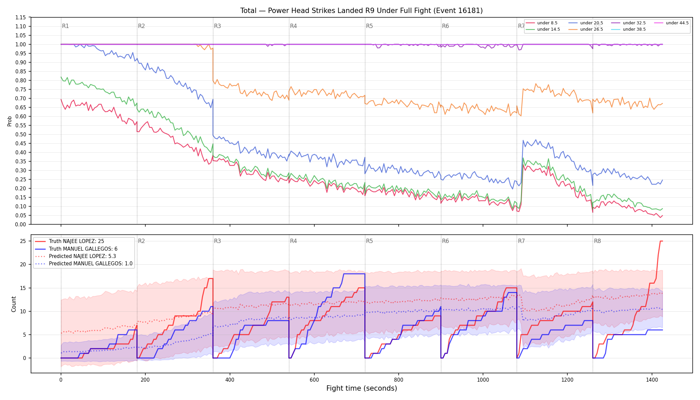Click the 'Fight time (seconds)' axis label
The width and height of the screenshot is (700, 400).
point(362,388)
